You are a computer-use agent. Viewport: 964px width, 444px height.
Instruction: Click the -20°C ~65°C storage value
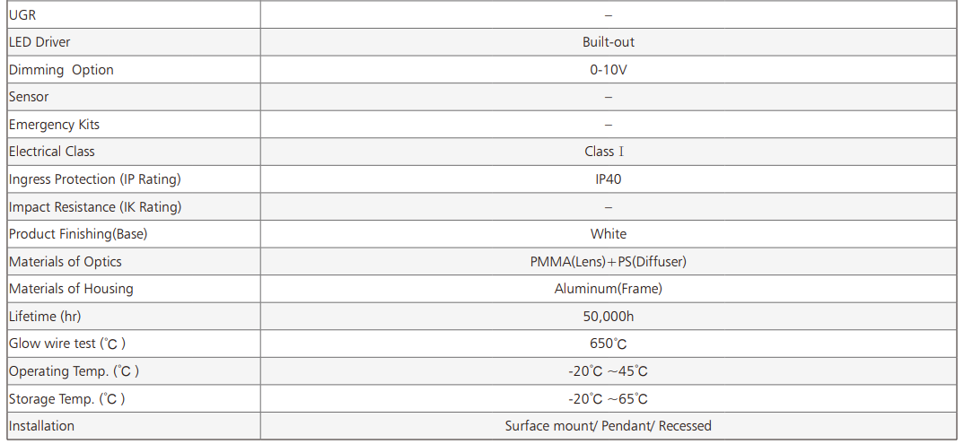[608, 399]
